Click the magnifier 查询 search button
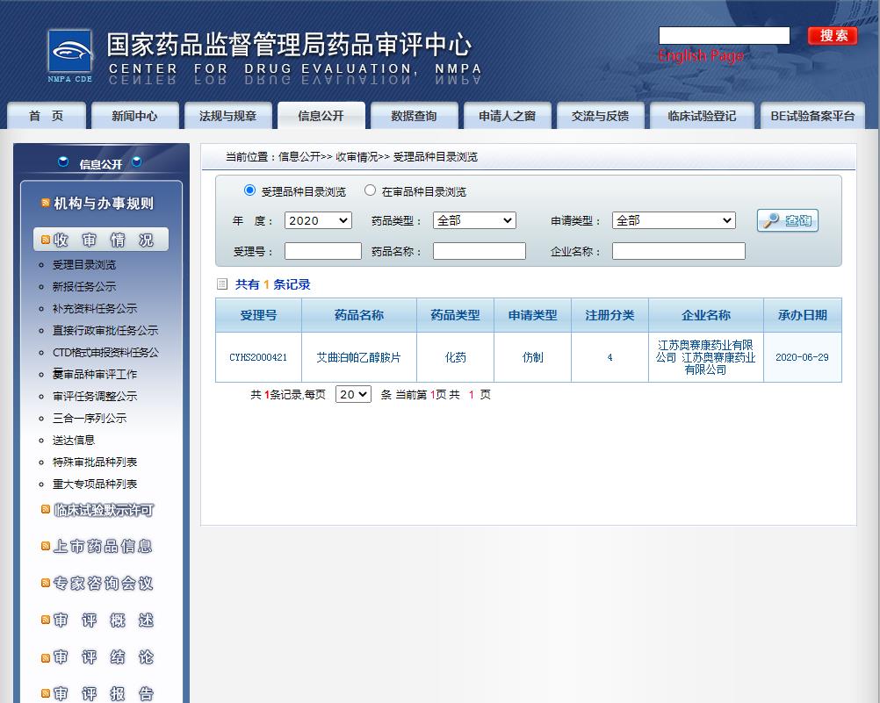This screenshot has width=880, height=703. tap(787, 221)
